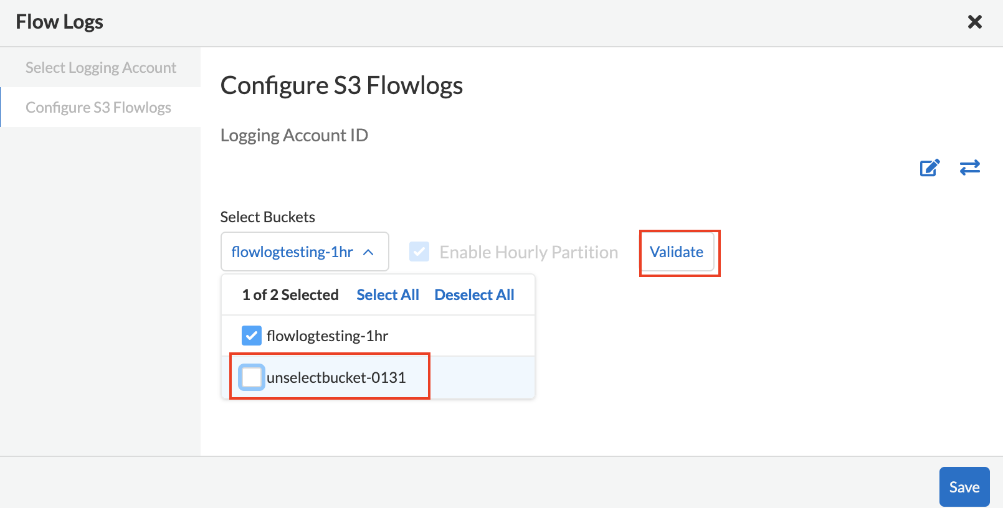Click the Select All link
This screenshot has height=508, width=1003.
click(387, 295)
